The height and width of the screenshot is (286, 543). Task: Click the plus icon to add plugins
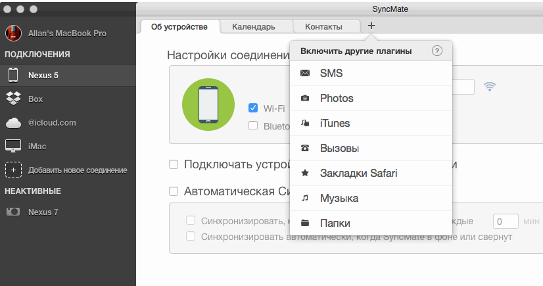[371, 26]
